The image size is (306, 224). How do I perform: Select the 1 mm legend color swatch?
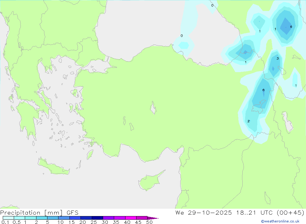click(x=30, y=218)
